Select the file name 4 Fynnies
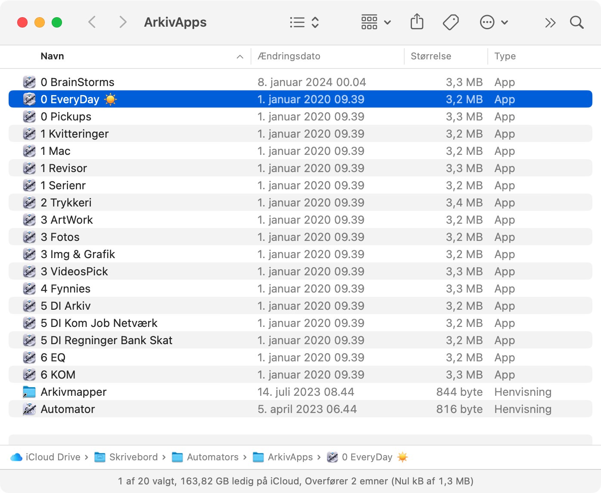This screenshot has height=493, width=601. click(x=65, y=289)
